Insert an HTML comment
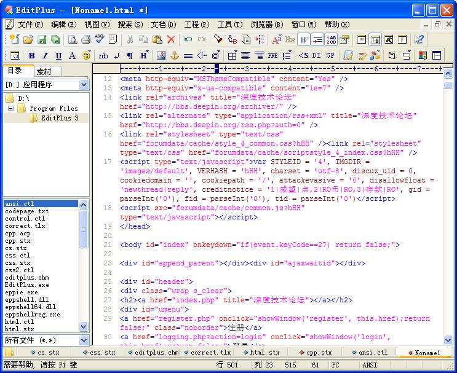457x373 pixels. [202, 55]
